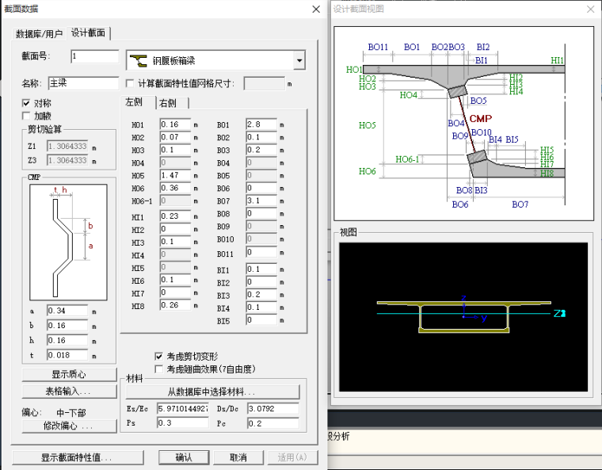This screenshot has width=602, height=470.
Task: Click the 显示质心 button
Action: click(x=69, y=375)
